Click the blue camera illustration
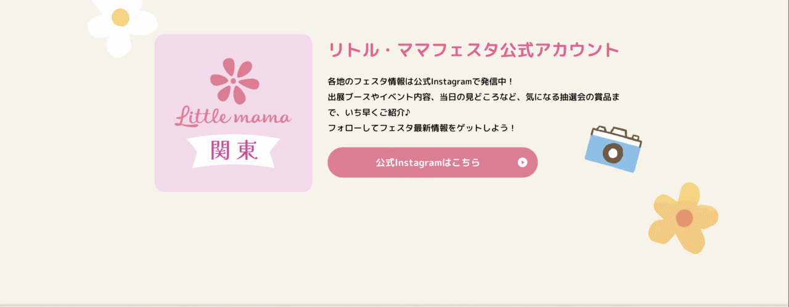The height and width of the screenshot is (307, 789). [613, 149]
